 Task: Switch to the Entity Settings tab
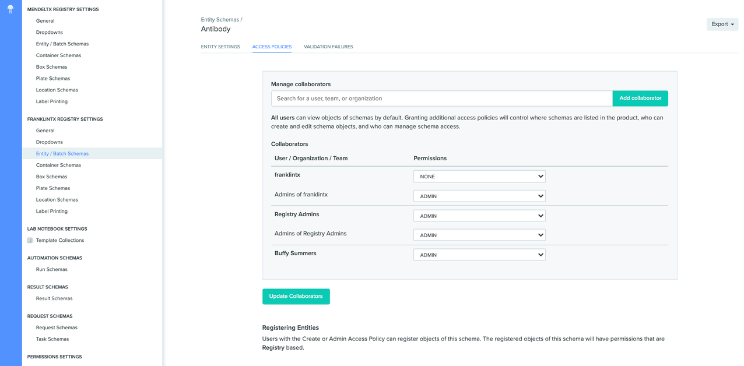(x=220, y=47)
